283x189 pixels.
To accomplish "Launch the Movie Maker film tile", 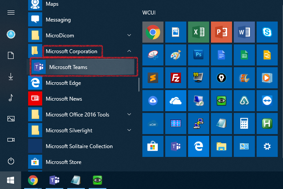I will pyautogui.click(x=244, y=78).
